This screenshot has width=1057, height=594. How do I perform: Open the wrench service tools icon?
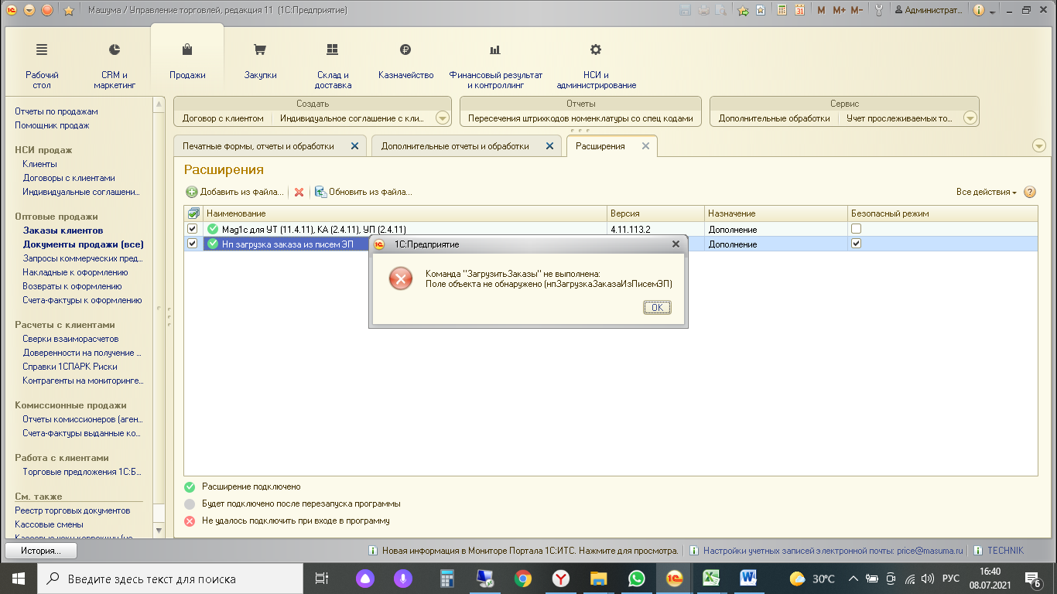pyautogui.click(x=878, y=10)
